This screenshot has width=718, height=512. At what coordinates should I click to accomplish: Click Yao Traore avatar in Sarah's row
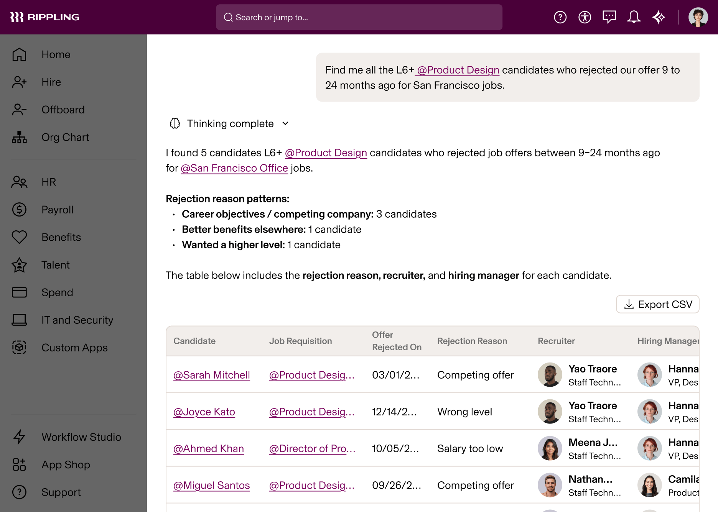pos(550,375)
